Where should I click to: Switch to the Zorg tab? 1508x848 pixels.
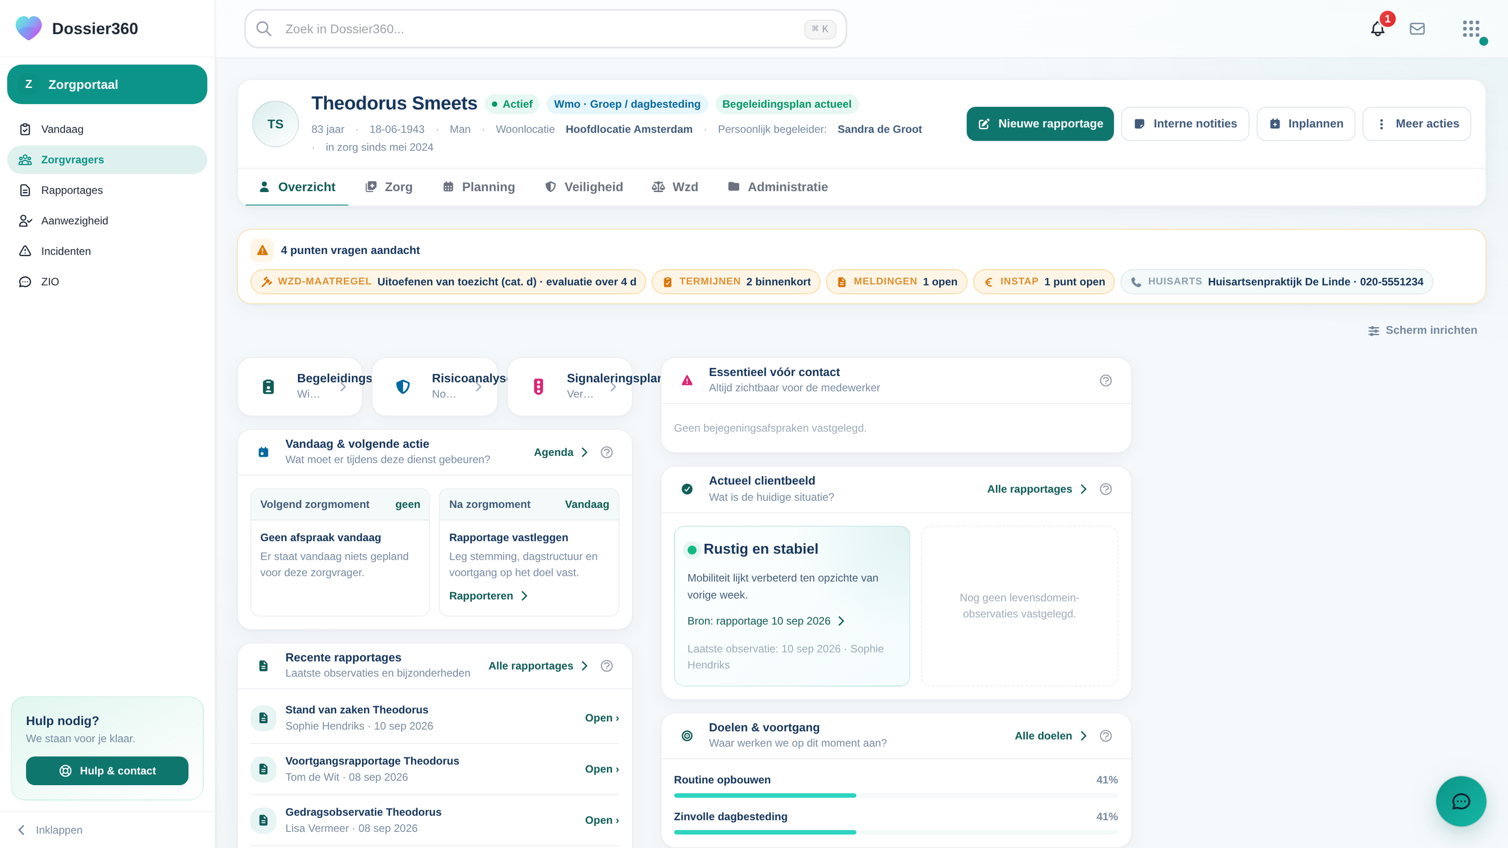[x=389, y=187]
